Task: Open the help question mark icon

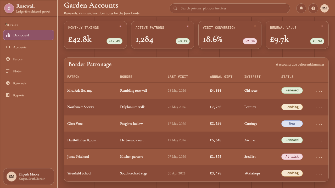Action: [x=313, y=8]
